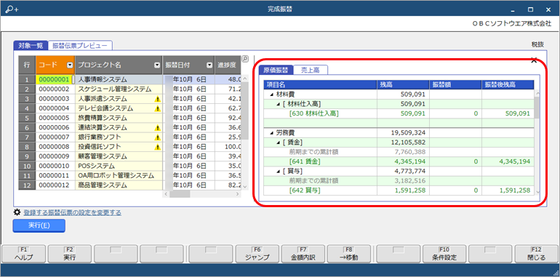Click the 進捗度 column header
This screenshot has width=560, height=277.
228,65
